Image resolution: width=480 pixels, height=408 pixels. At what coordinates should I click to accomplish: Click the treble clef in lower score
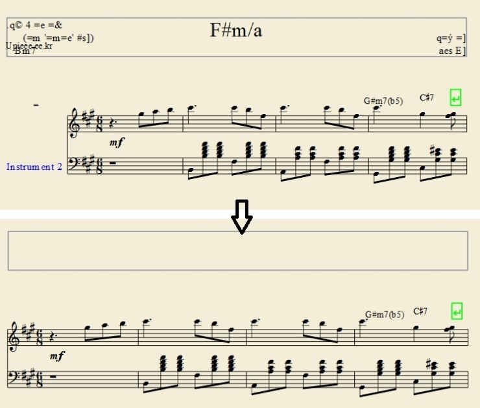tap(14, 337)
